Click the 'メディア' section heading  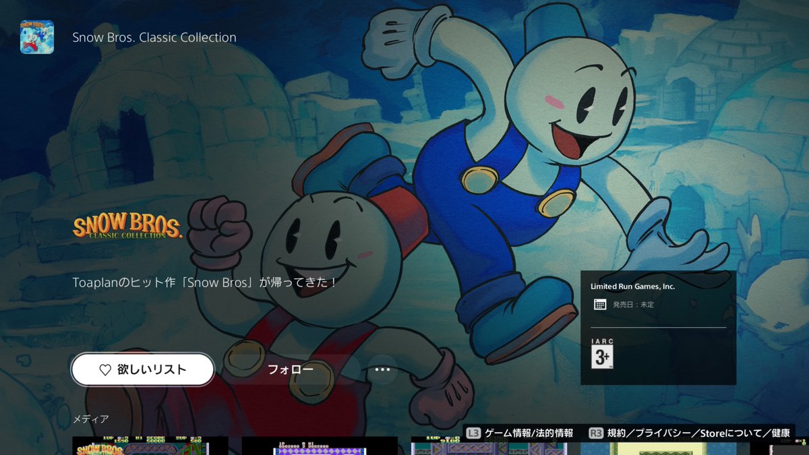(x=91, y=419)
